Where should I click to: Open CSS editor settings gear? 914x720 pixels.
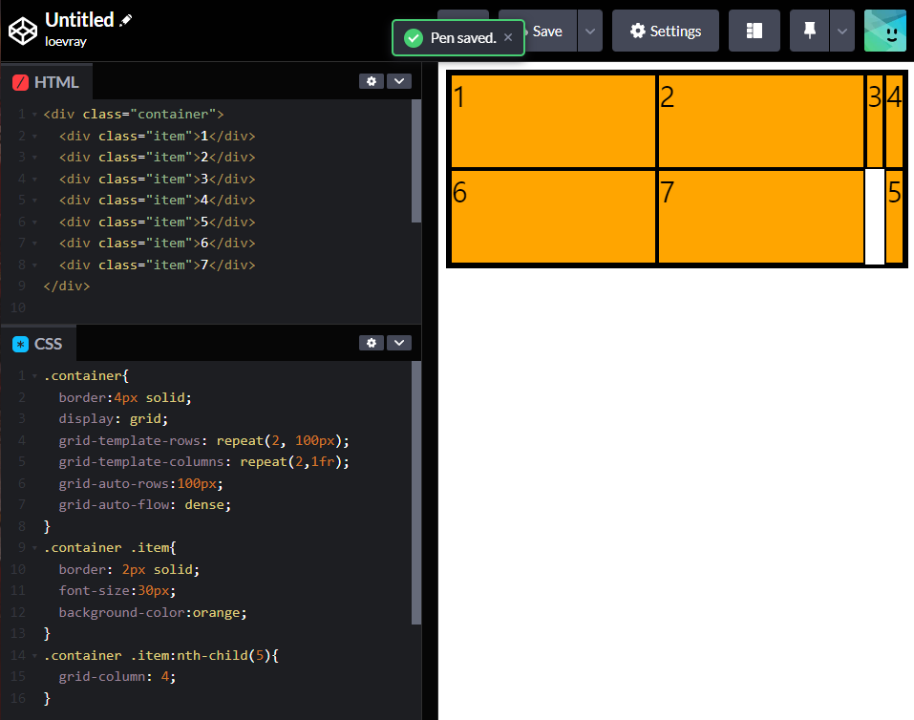(x=372, y=343)
